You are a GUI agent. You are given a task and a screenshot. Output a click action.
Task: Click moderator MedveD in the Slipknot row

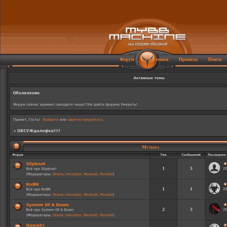click(x=90, y=174)
